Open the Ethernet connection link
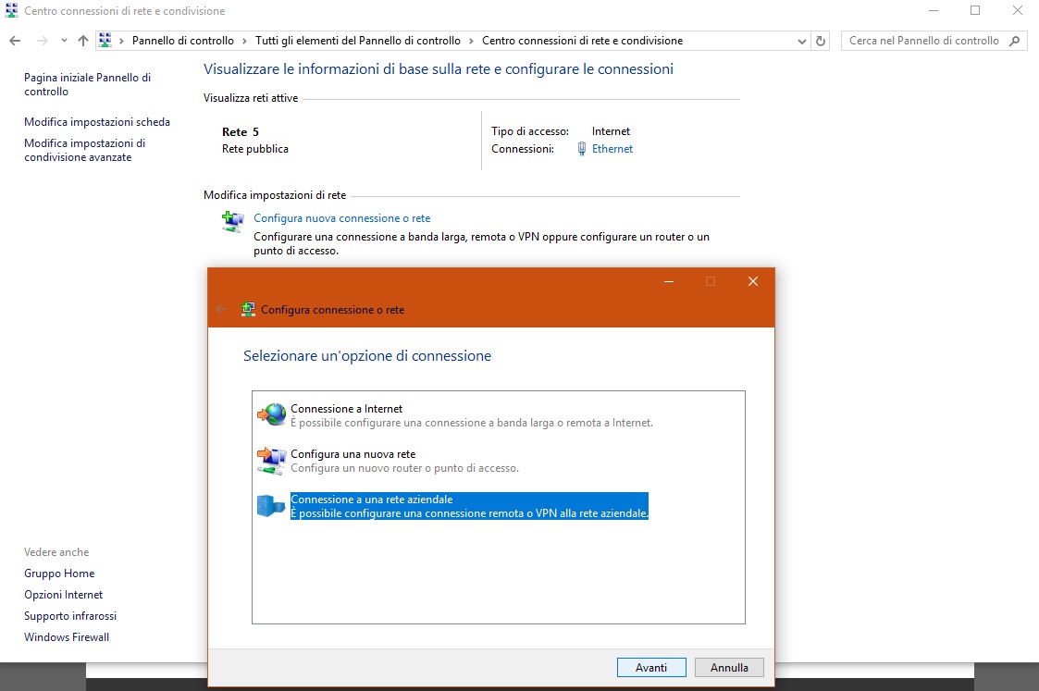Viewport: 1039px width, 691px height. pyautogui.click(x=612, y=149)
